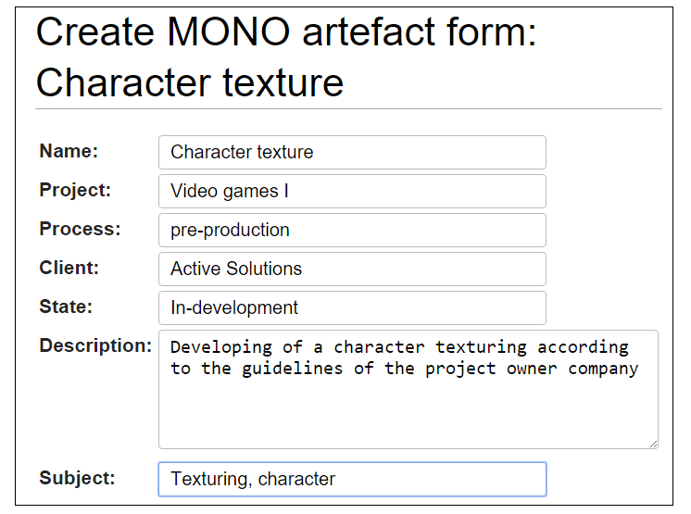Click the Process: label
The image size is (691, 514).
point(80,229)
